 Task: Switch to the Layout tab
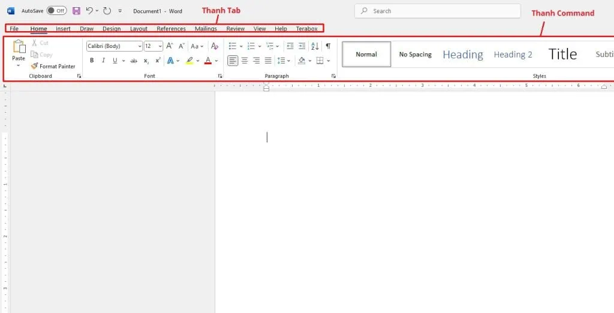[x=139, y=29]
